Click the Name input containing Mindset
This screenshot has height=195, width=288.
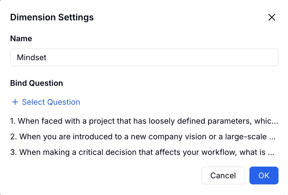point(144,57)
